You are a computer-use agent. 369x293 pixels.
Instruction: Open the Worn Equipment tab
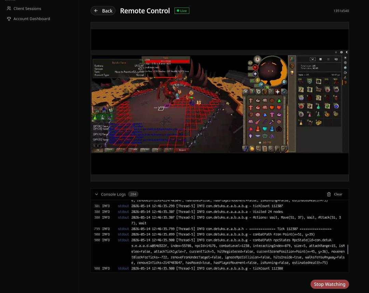(x=271, y=92)
